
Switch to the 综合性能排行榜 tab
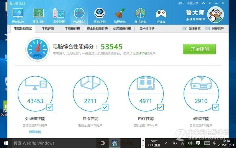click(97, 28)
